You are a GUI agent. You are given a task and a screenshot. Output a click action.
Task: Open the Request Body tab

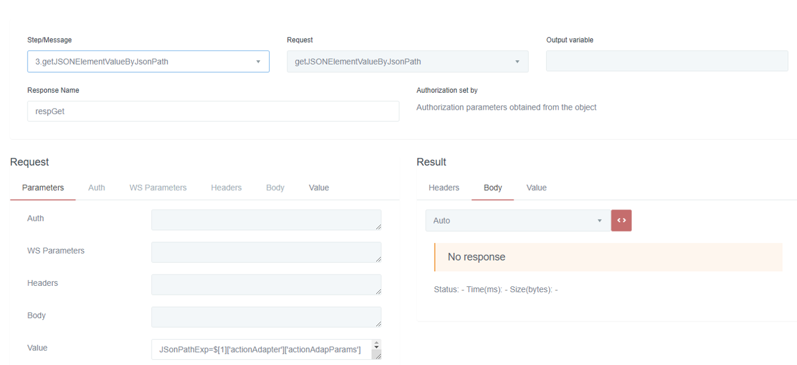(x=275, y=188)
